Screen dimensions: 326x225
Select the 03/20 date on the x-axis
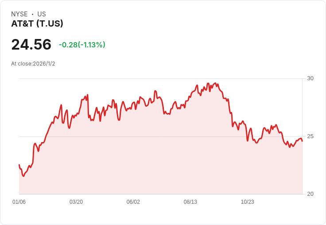(76, 202)
